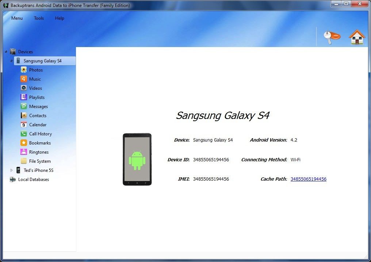371x262 pixels.
Task: Click the key registration icon
Action: pyautogui.click(x=332, y=37)
